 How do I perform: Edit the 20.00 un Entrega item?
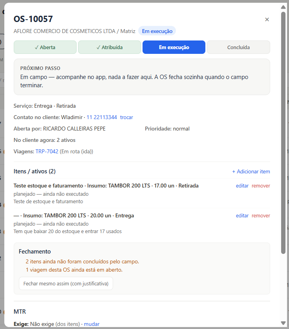(x=242, y=216)
